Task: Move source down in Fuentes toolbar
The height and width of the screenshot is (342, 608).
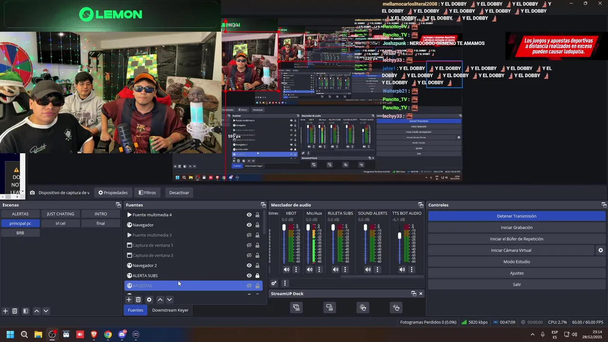Action: (169, 300)
